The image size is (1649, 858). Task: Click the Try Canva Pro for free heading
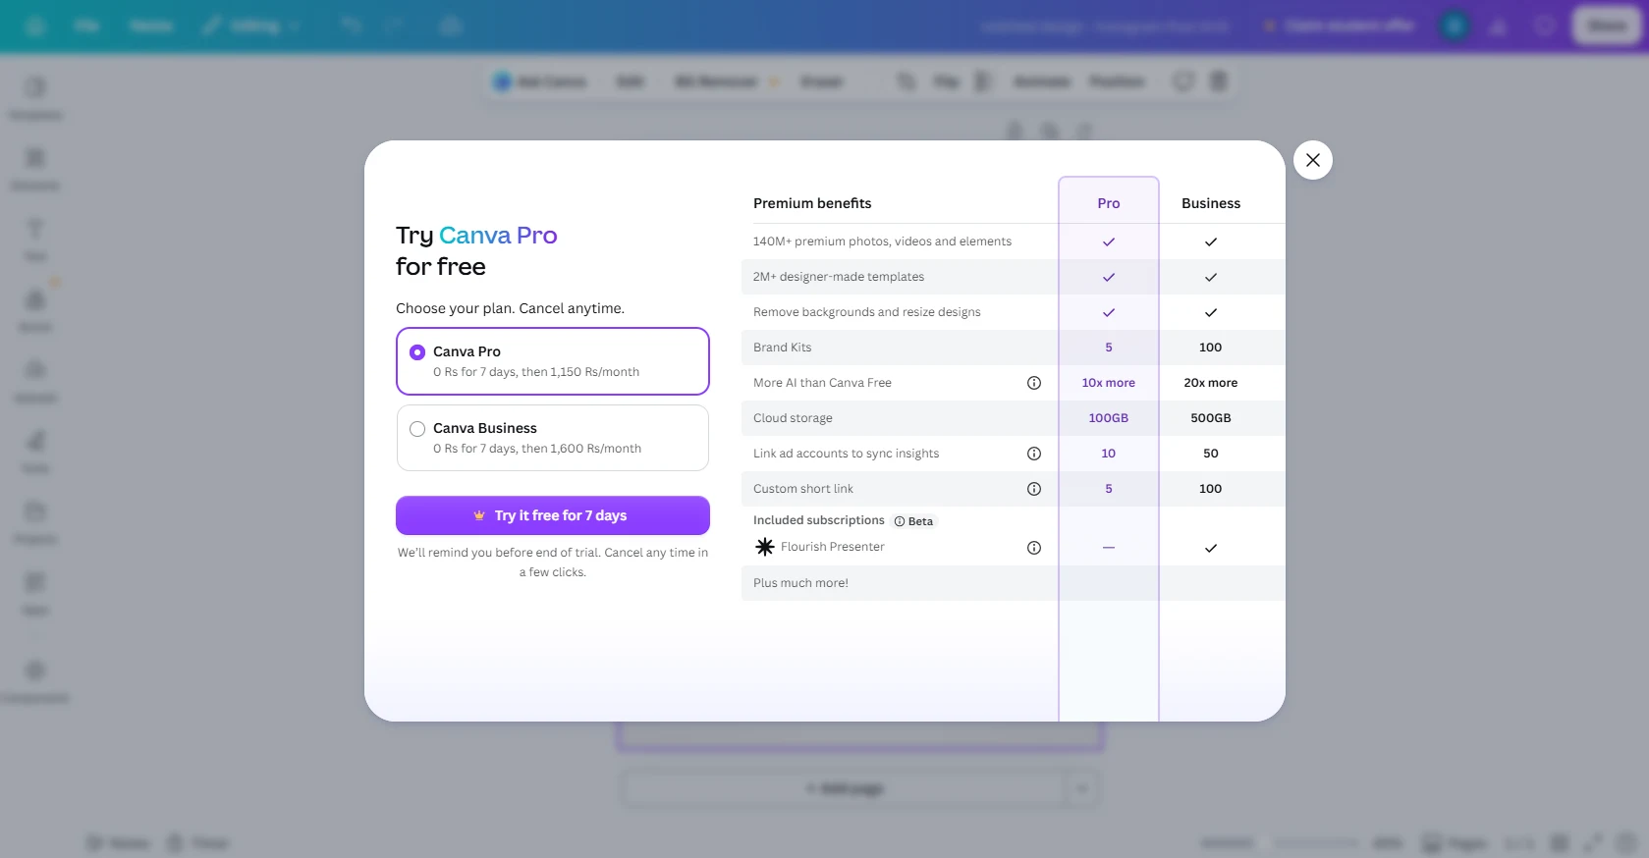pos(476,250)
